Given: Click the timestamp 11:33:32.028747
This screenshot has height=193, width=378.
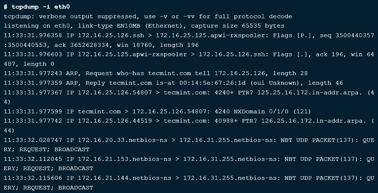Looking at the screenshot, I should 33,140.
